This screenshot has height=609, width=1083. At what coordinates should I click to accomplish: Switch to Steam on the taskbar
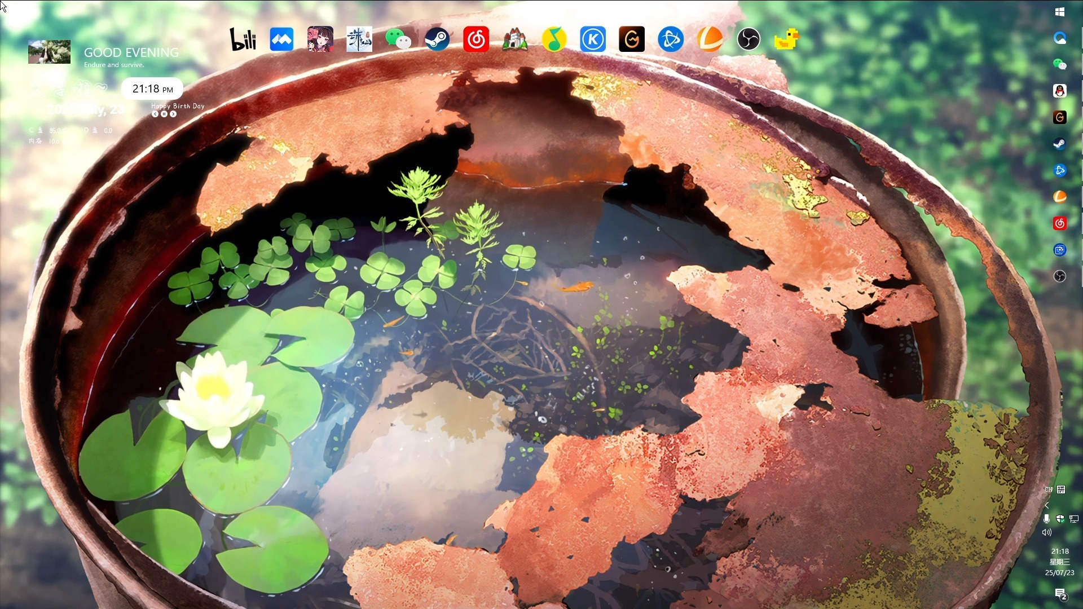(1060, 144)
